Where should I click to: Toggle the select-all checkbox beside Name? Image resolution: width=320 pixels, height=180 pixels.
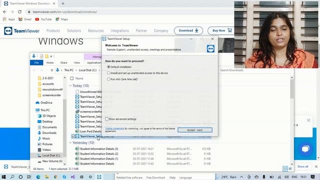pyautogui.click(x=71, y=78)
